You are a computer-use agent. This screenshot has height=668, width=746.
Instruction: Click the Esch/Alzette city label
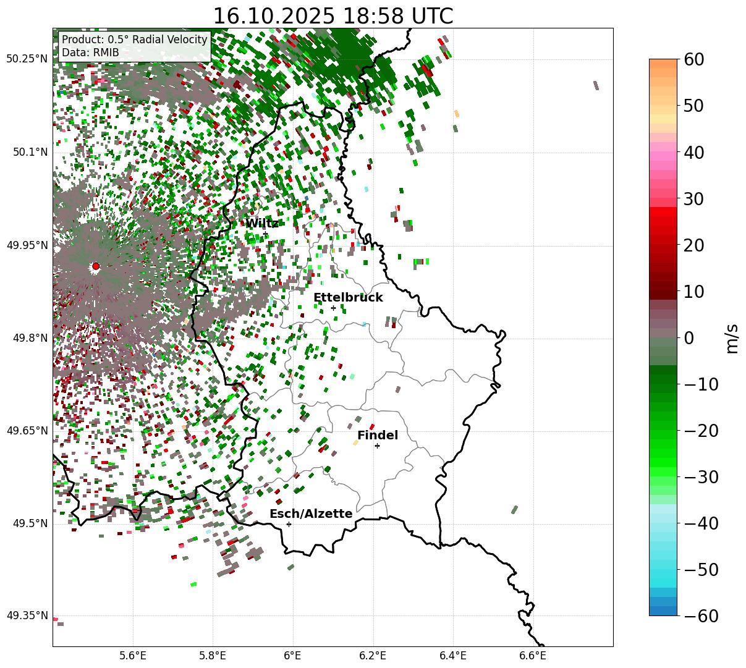point(311,514)
